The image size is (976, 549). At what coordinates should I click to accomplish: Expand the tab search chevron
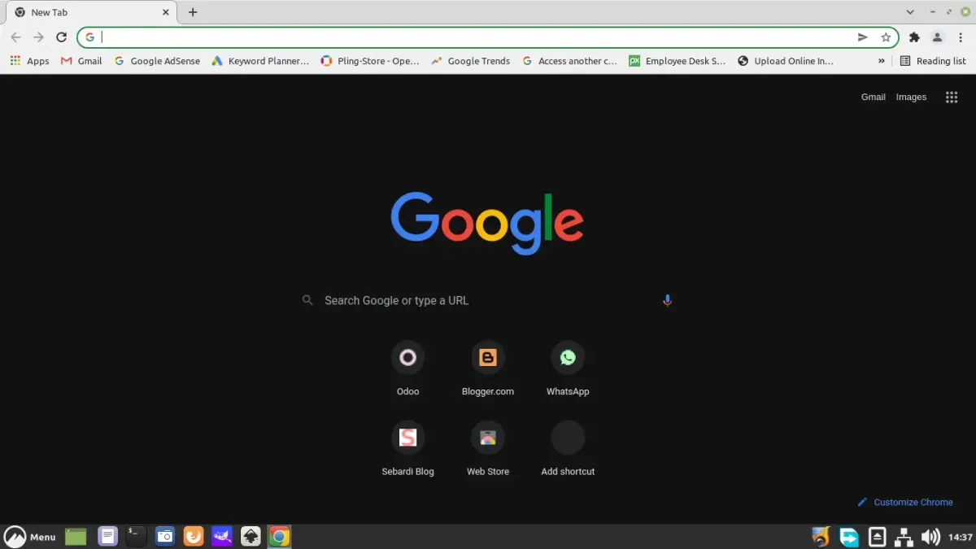(910, 12)
